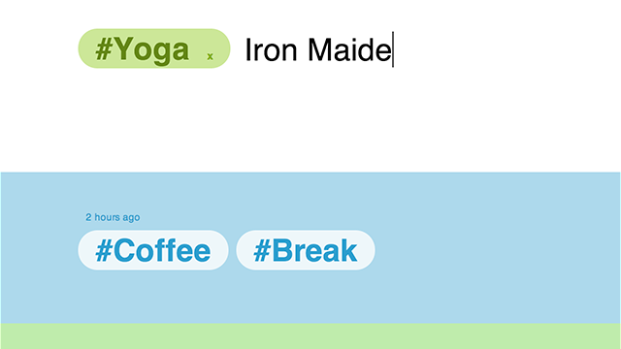Select the green strip below the blue entry
This screenshot has height=349, width=621.
pos(310,336)
